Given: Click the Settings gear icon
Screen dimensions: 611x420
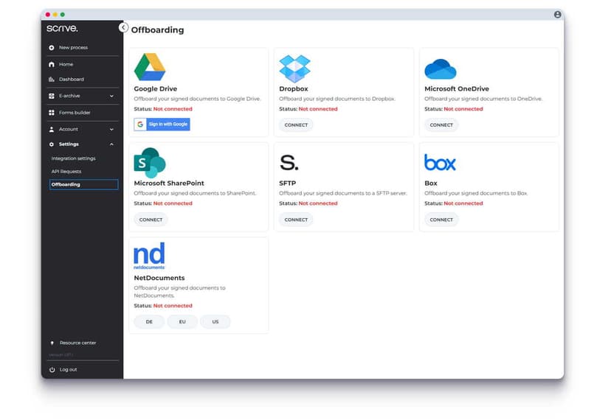Looking at the screenshot, I should coord(52,144).
